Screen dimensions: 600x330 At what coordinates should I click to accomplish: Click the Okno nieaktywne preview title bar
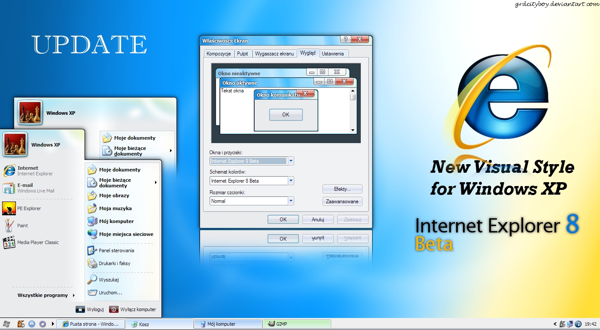(283, 73)
